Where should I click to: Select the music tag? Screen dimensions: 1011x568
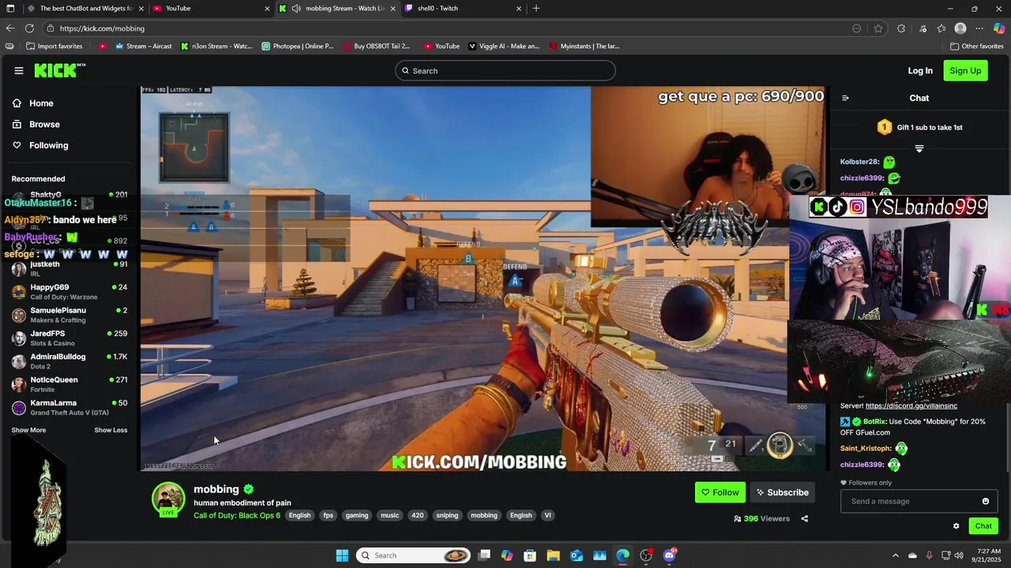pos(390,515)
